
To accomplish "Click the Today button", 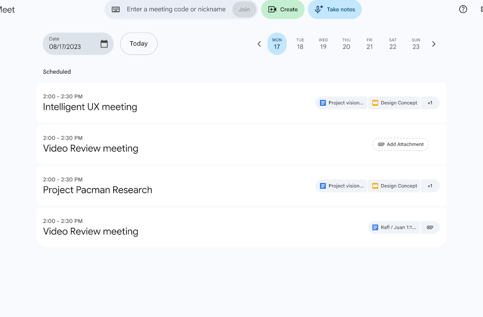I will pos(139,44).
